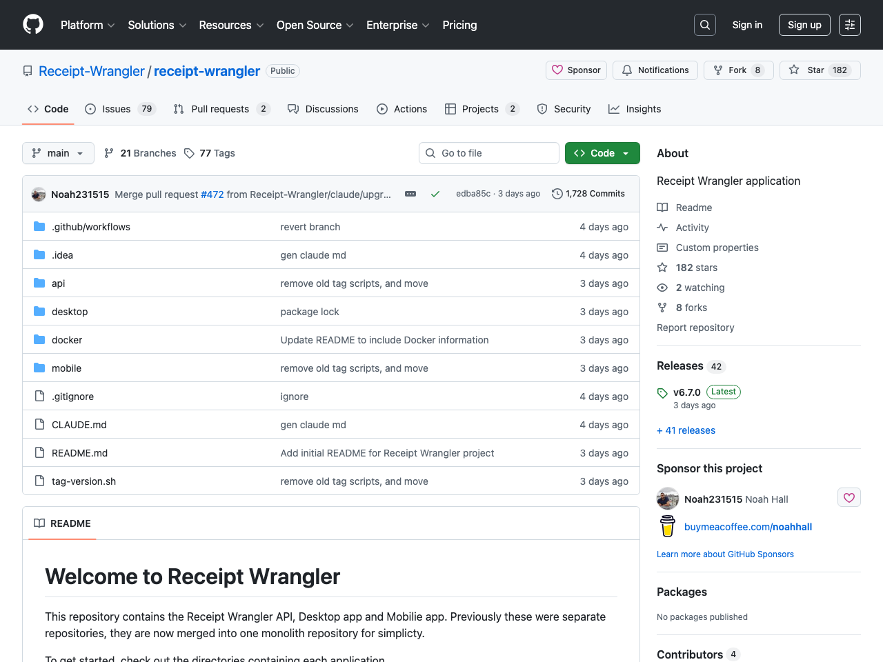The width and height of the screenshot is (883, 662).
Task: Open the main branch selector dropdown
Action: click(x=58, y=153)
